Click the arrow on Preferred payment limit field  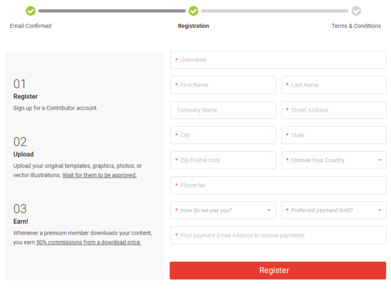pos(380,210)
